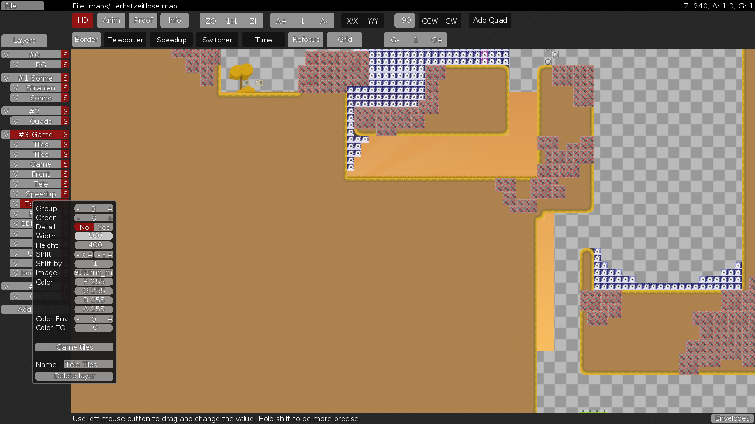Increase grid factor with G+

click(437, 40)
